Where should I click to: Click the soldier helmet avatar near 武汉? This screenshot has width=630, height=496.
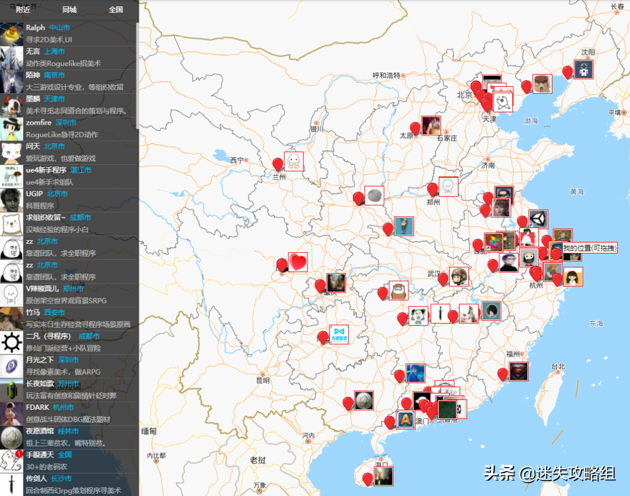[x=459, y=276]
